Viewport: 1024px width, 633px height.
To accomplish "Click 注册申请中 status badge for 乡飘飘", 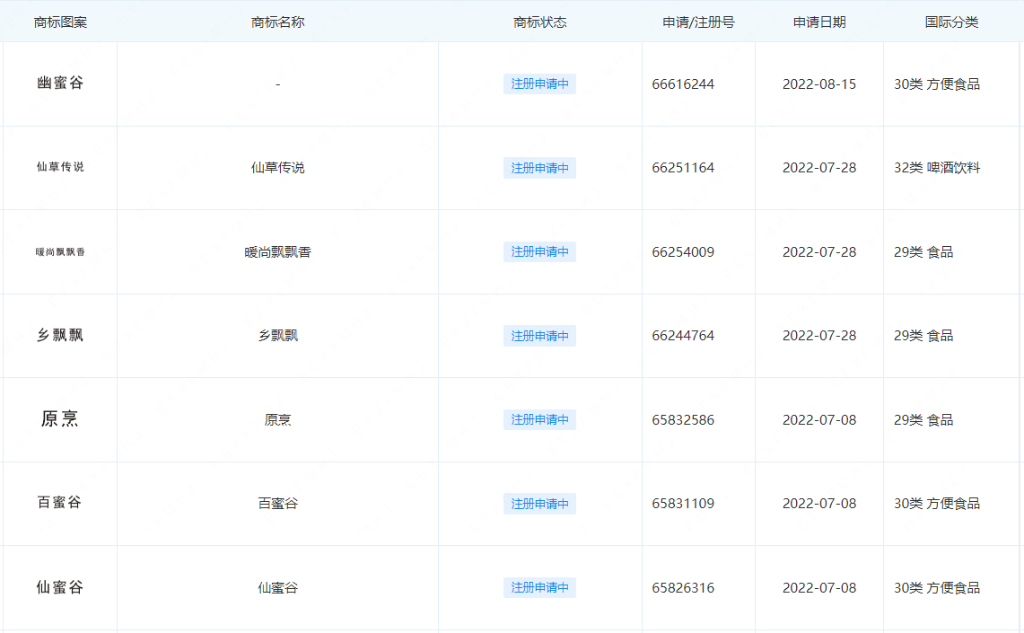I will click(539, 336).
